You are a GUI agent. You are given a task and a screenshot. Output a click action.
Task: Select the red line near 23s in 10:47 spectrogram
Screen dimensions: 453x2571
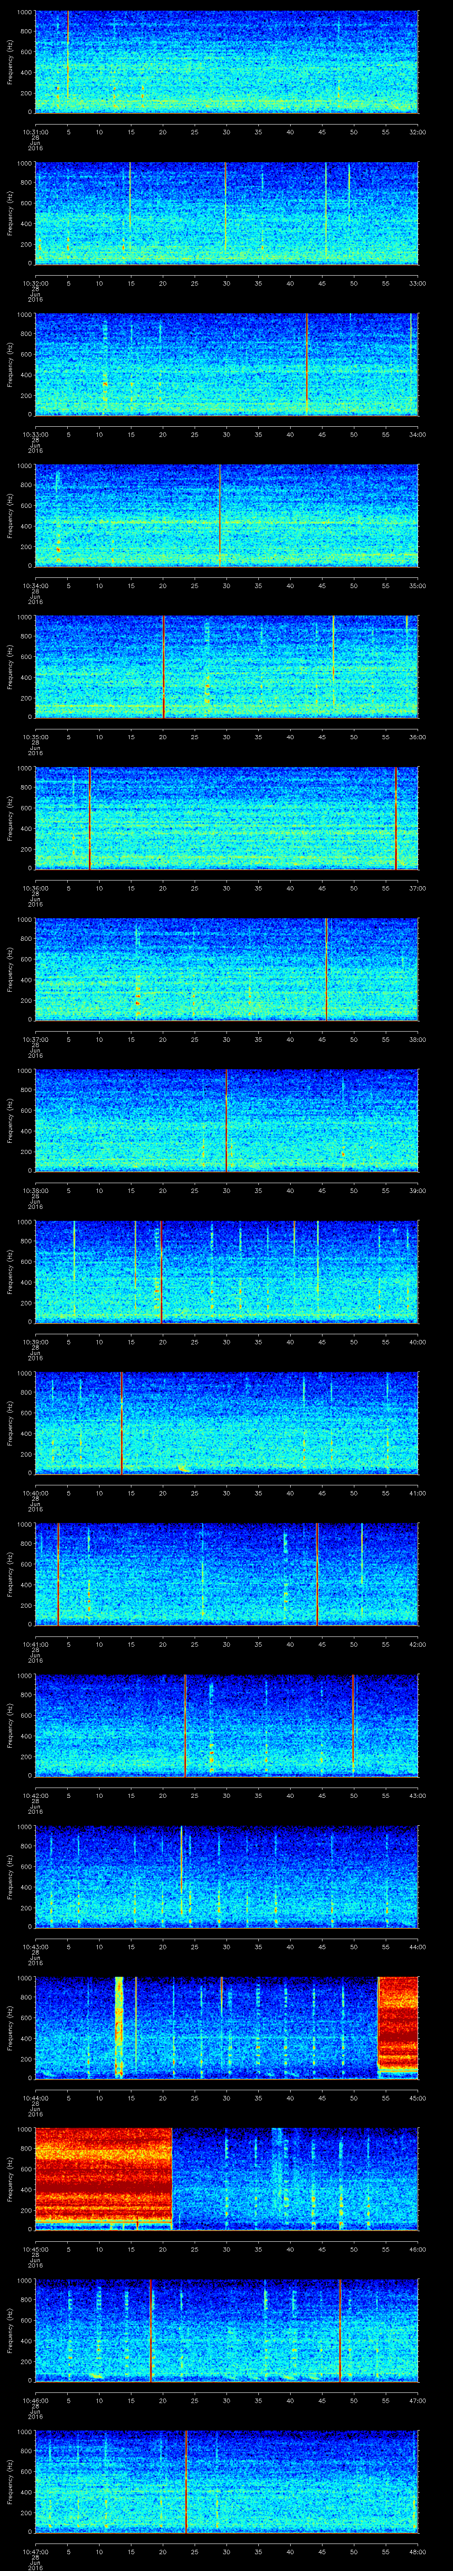tap(186, 2480)
